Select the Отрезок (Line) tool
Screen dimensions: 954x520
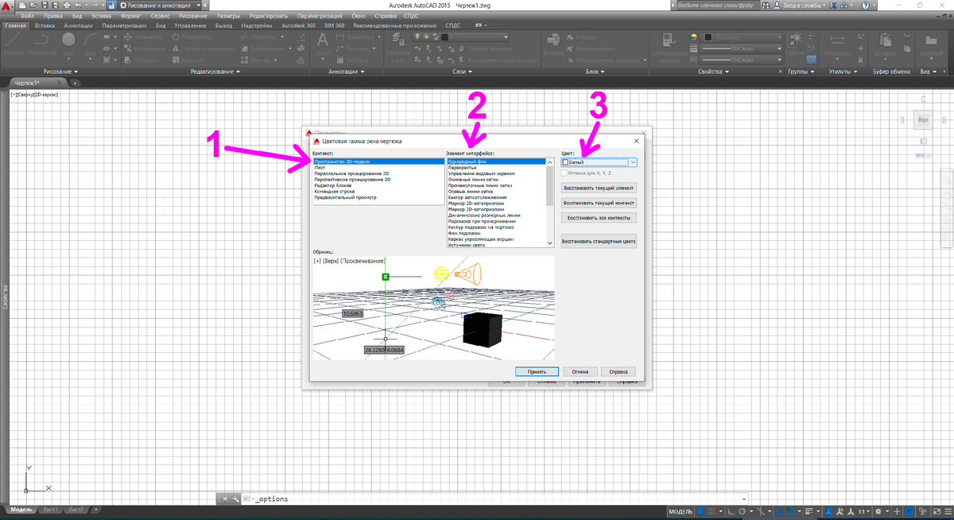tap(14, 44)
